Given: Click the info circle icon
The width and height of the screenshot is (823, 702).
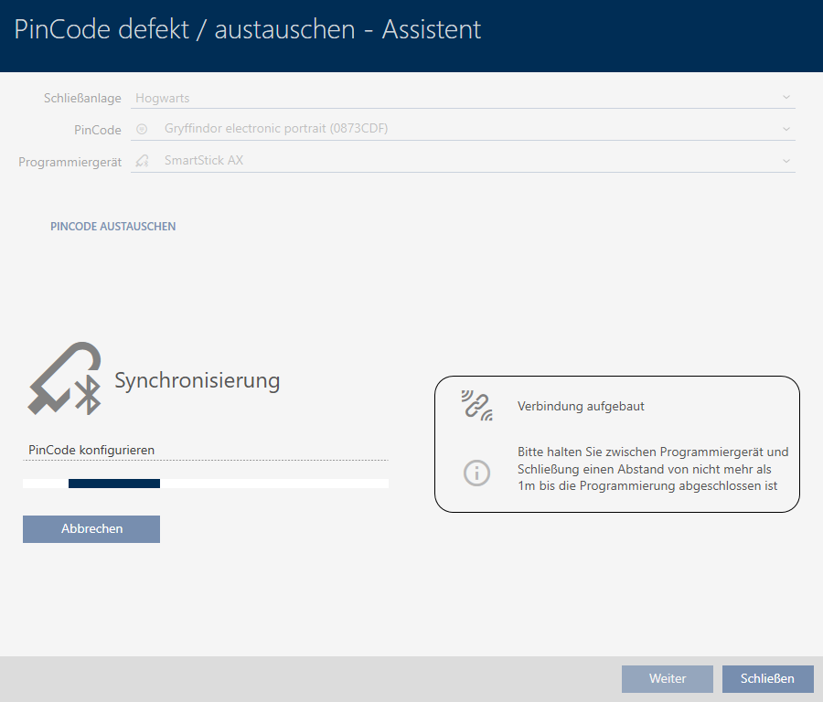Looking at the screenshot, I should tap(476, 473).
